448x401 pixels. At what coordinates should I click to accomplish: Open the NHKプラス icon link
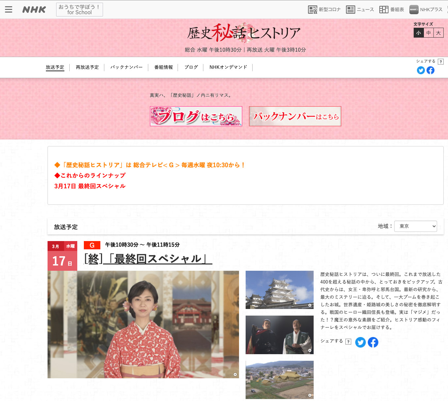point(426,10)
